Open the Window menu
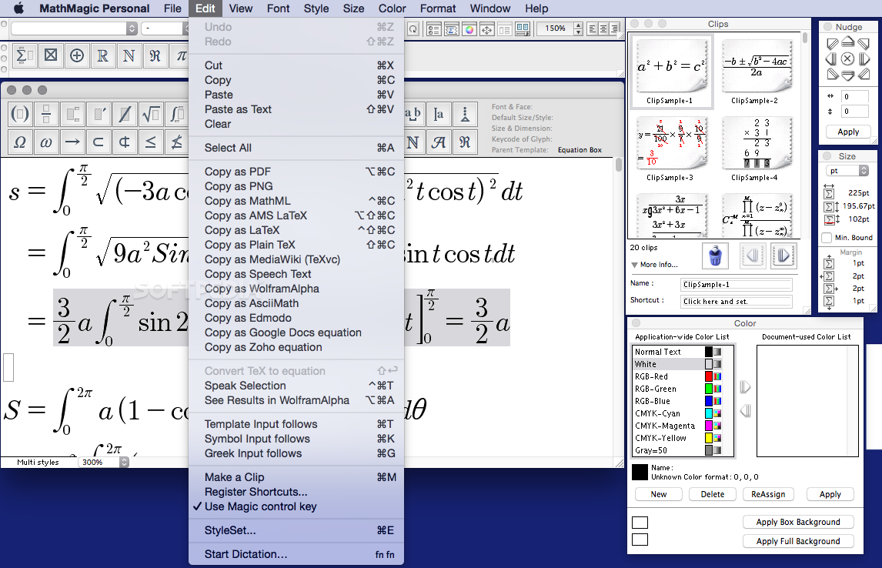Viewport: 882px width, 568px height. [x=490, y=8]
